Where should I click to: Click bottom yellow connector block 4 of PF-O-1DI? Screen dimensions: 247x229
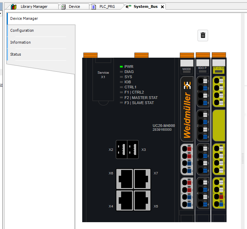point(219,193)
